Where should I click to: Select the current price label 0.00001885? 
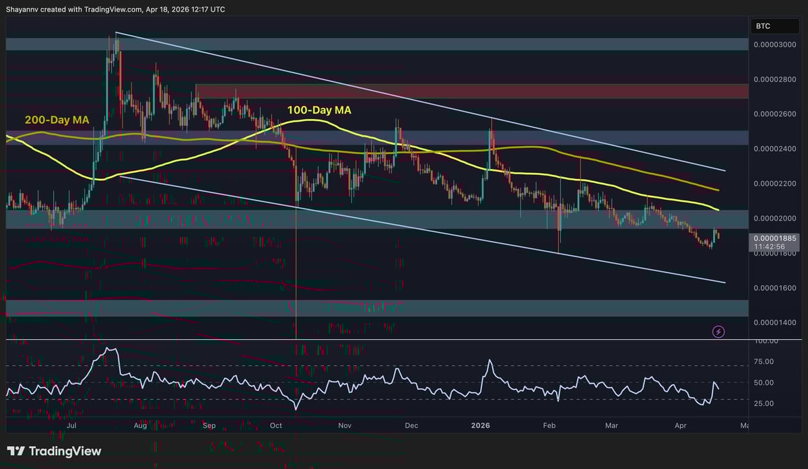775,238
